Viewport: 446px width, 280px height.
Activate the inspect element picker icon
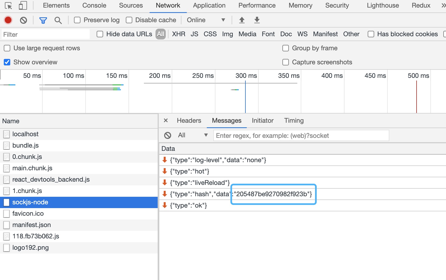tap(8, 6)
